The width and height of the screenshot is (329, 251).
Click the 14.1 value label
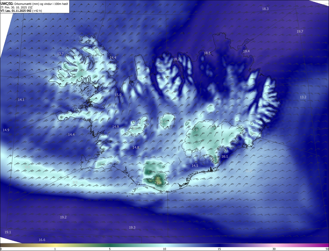click(21, 100)
